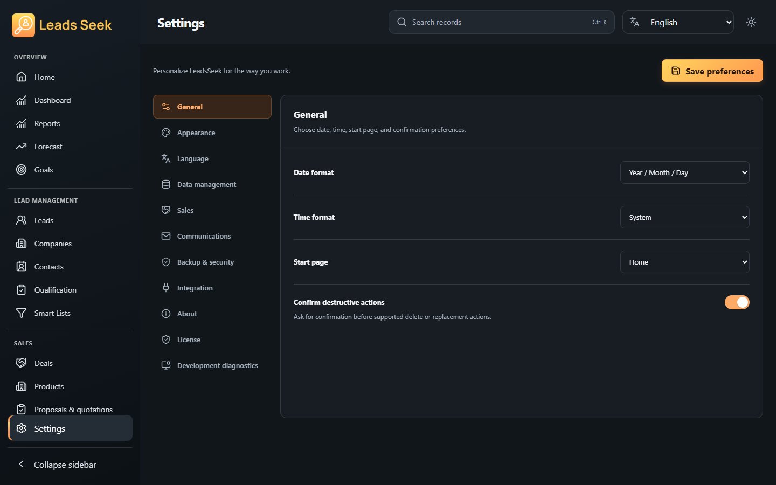Open the Sales settings tab

pos(212,210)
